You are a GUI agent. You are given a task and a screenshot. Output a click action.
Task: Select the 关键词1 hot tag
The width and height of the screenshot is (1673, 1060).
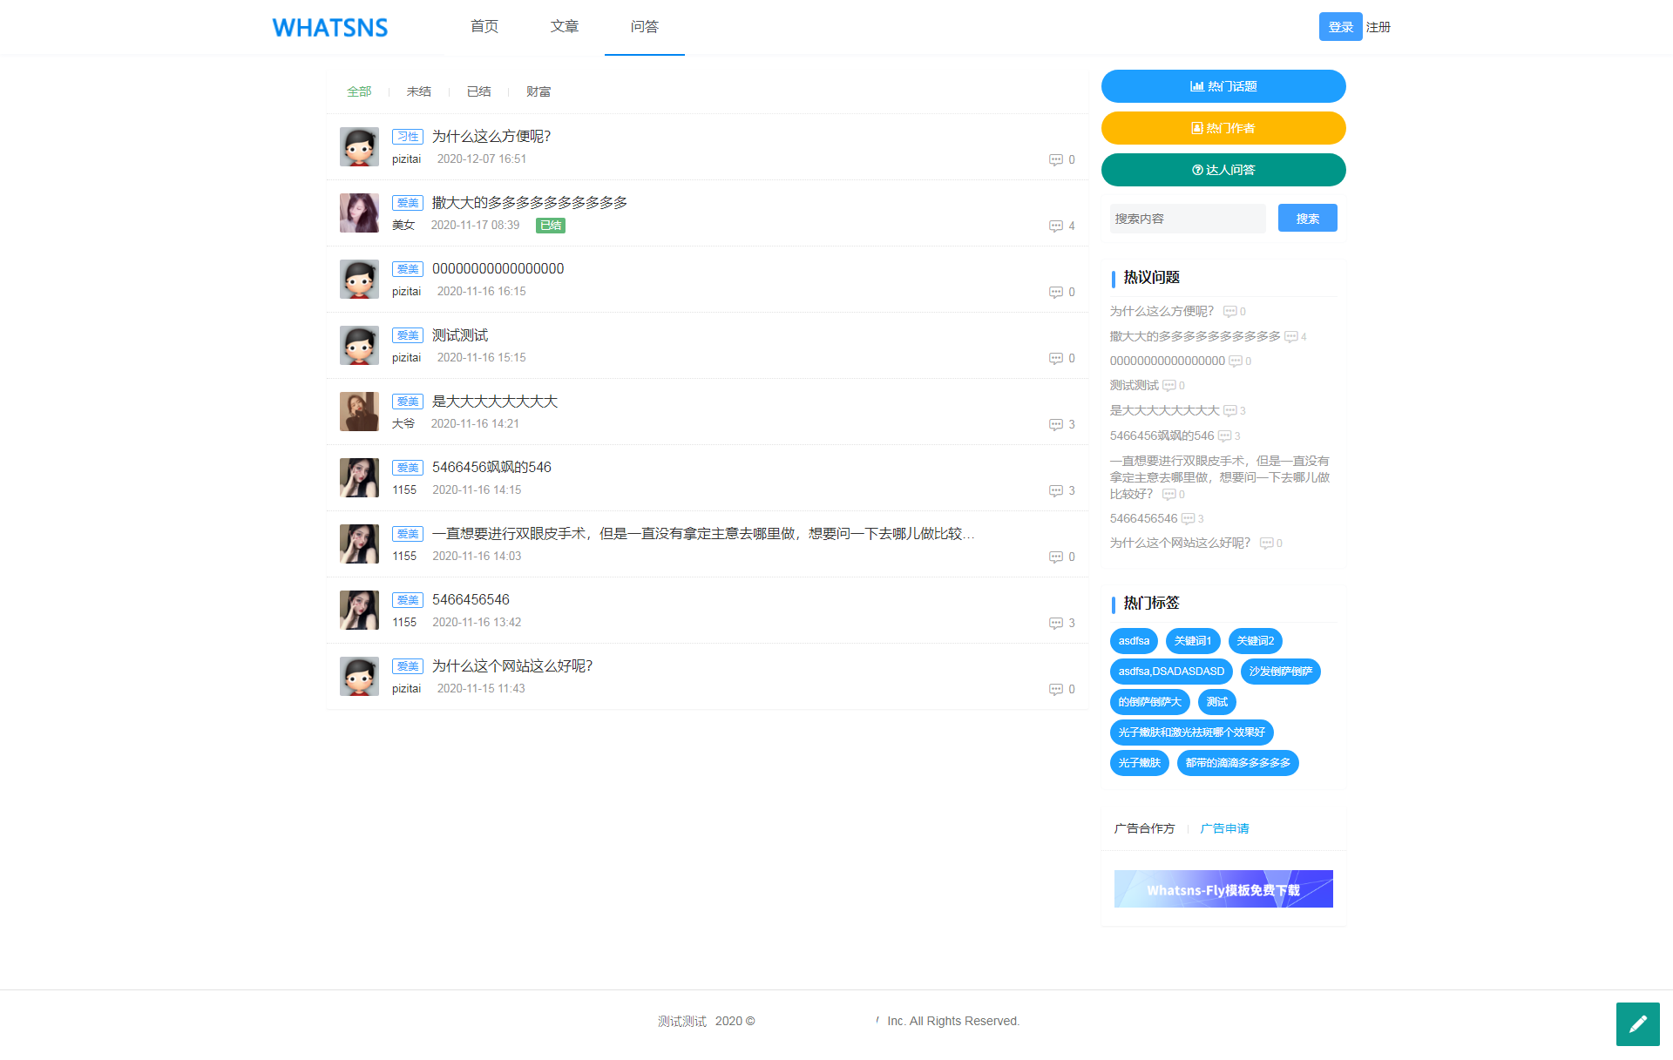pos(1192,641)
